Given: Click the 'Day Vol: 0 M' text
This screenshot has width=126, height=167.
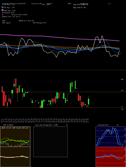Looking at the screenshot, I should (79, 7).
